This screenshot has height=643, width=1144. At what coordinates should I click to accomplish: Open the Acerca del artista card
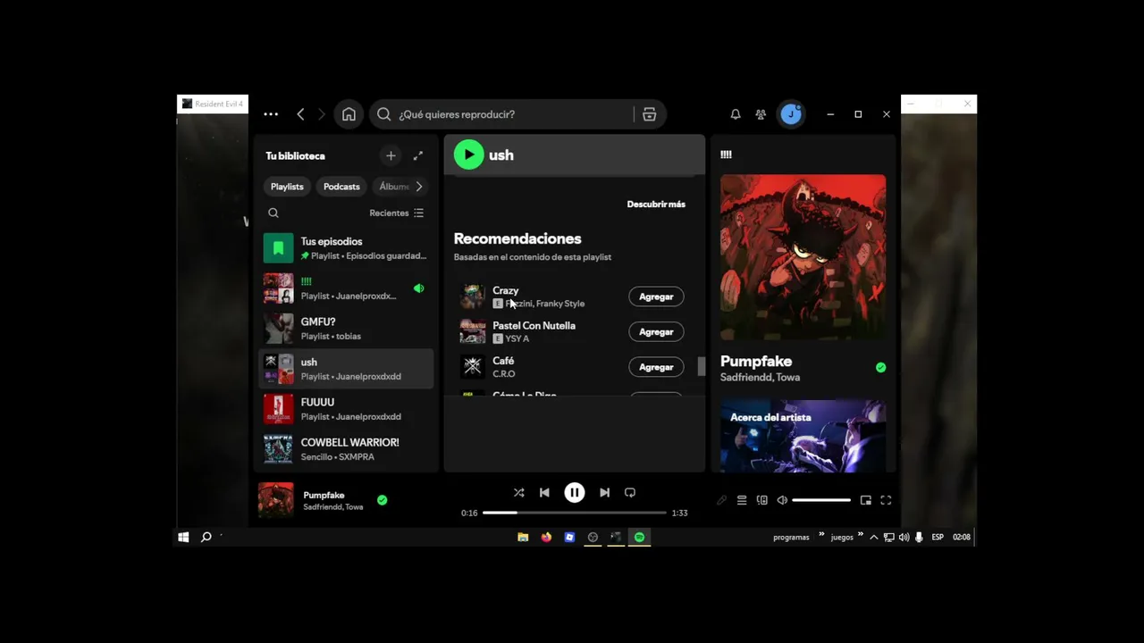[803, 436]
